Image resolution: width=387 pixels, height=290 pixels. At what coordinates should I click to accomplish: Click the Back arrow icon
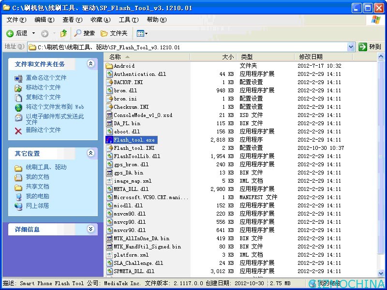[x=10, y=33]
